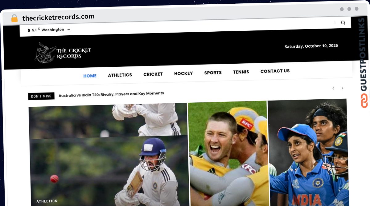The width and height of the screenshot is (370, 206).
Task: Click the padlock icon in address bar
Action: (x=14, y=18)
